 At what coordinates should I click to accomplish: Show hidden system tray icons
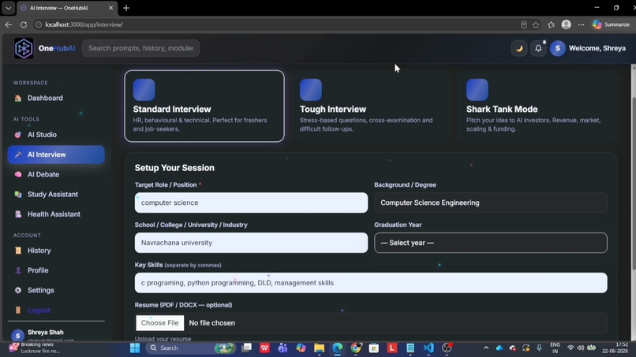(x=486, y=348)
